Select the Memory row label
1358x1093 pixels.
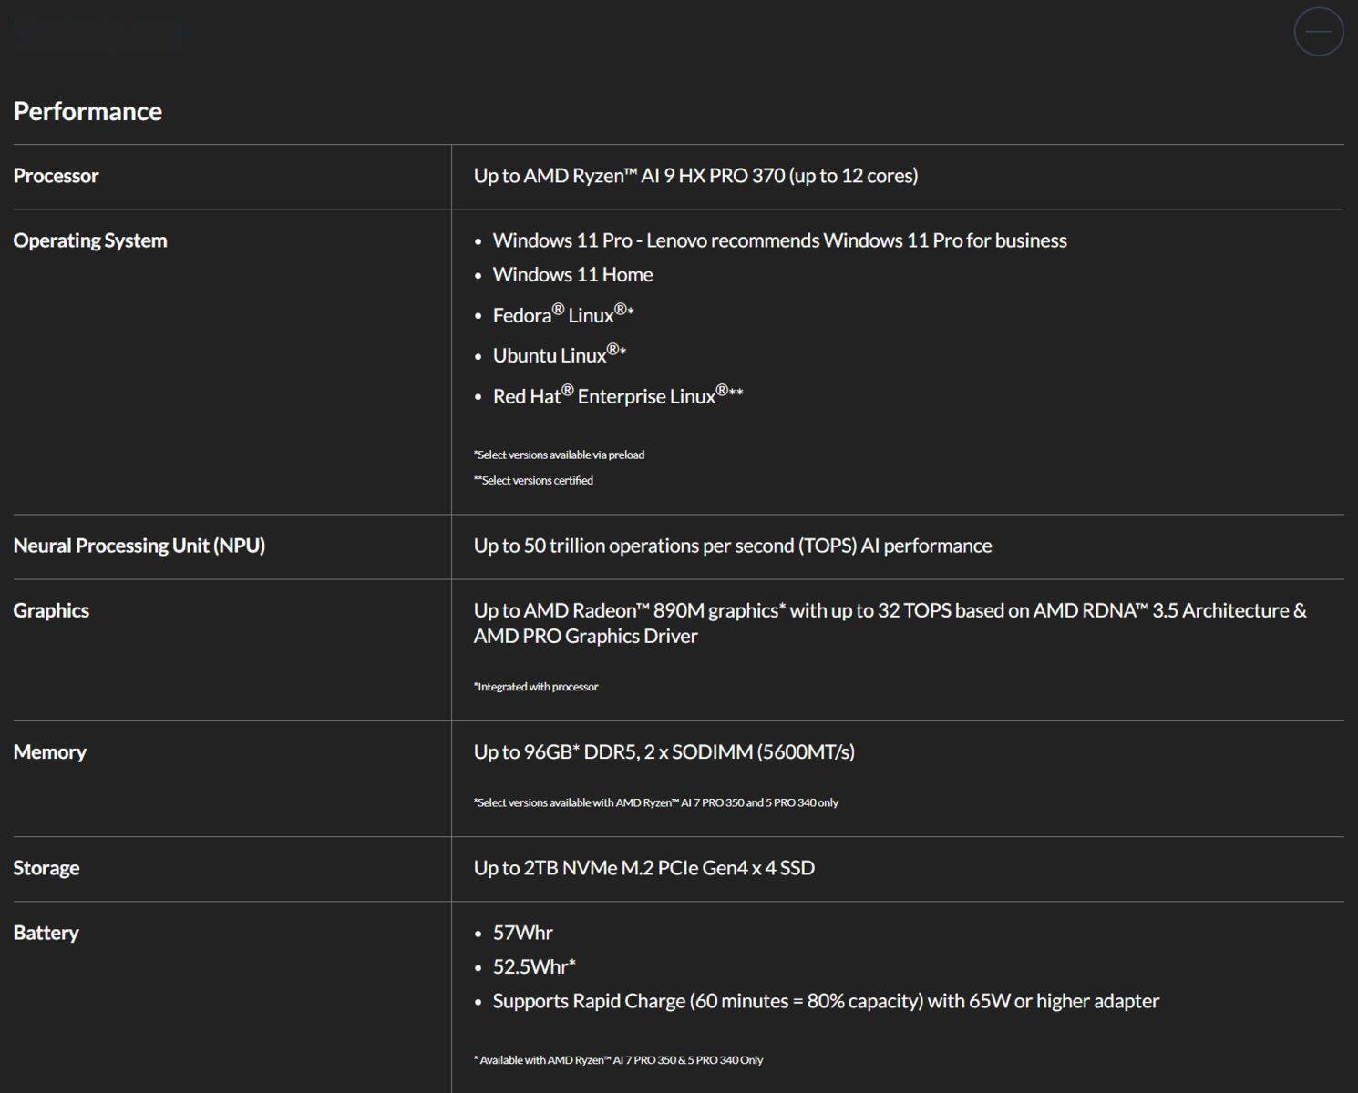(x=49, y=752)
